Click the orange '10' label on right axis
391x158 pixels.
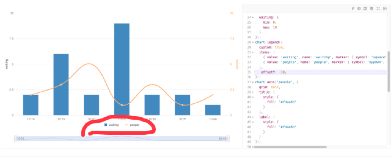coord(232,13)
